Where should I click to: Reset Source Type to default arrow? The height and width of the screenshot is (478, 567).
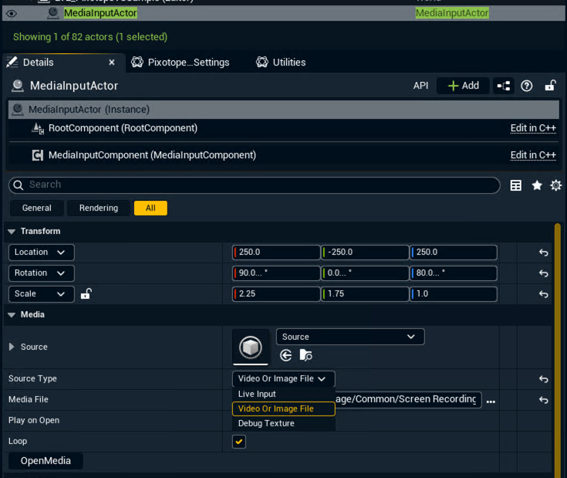coord(544,379)
